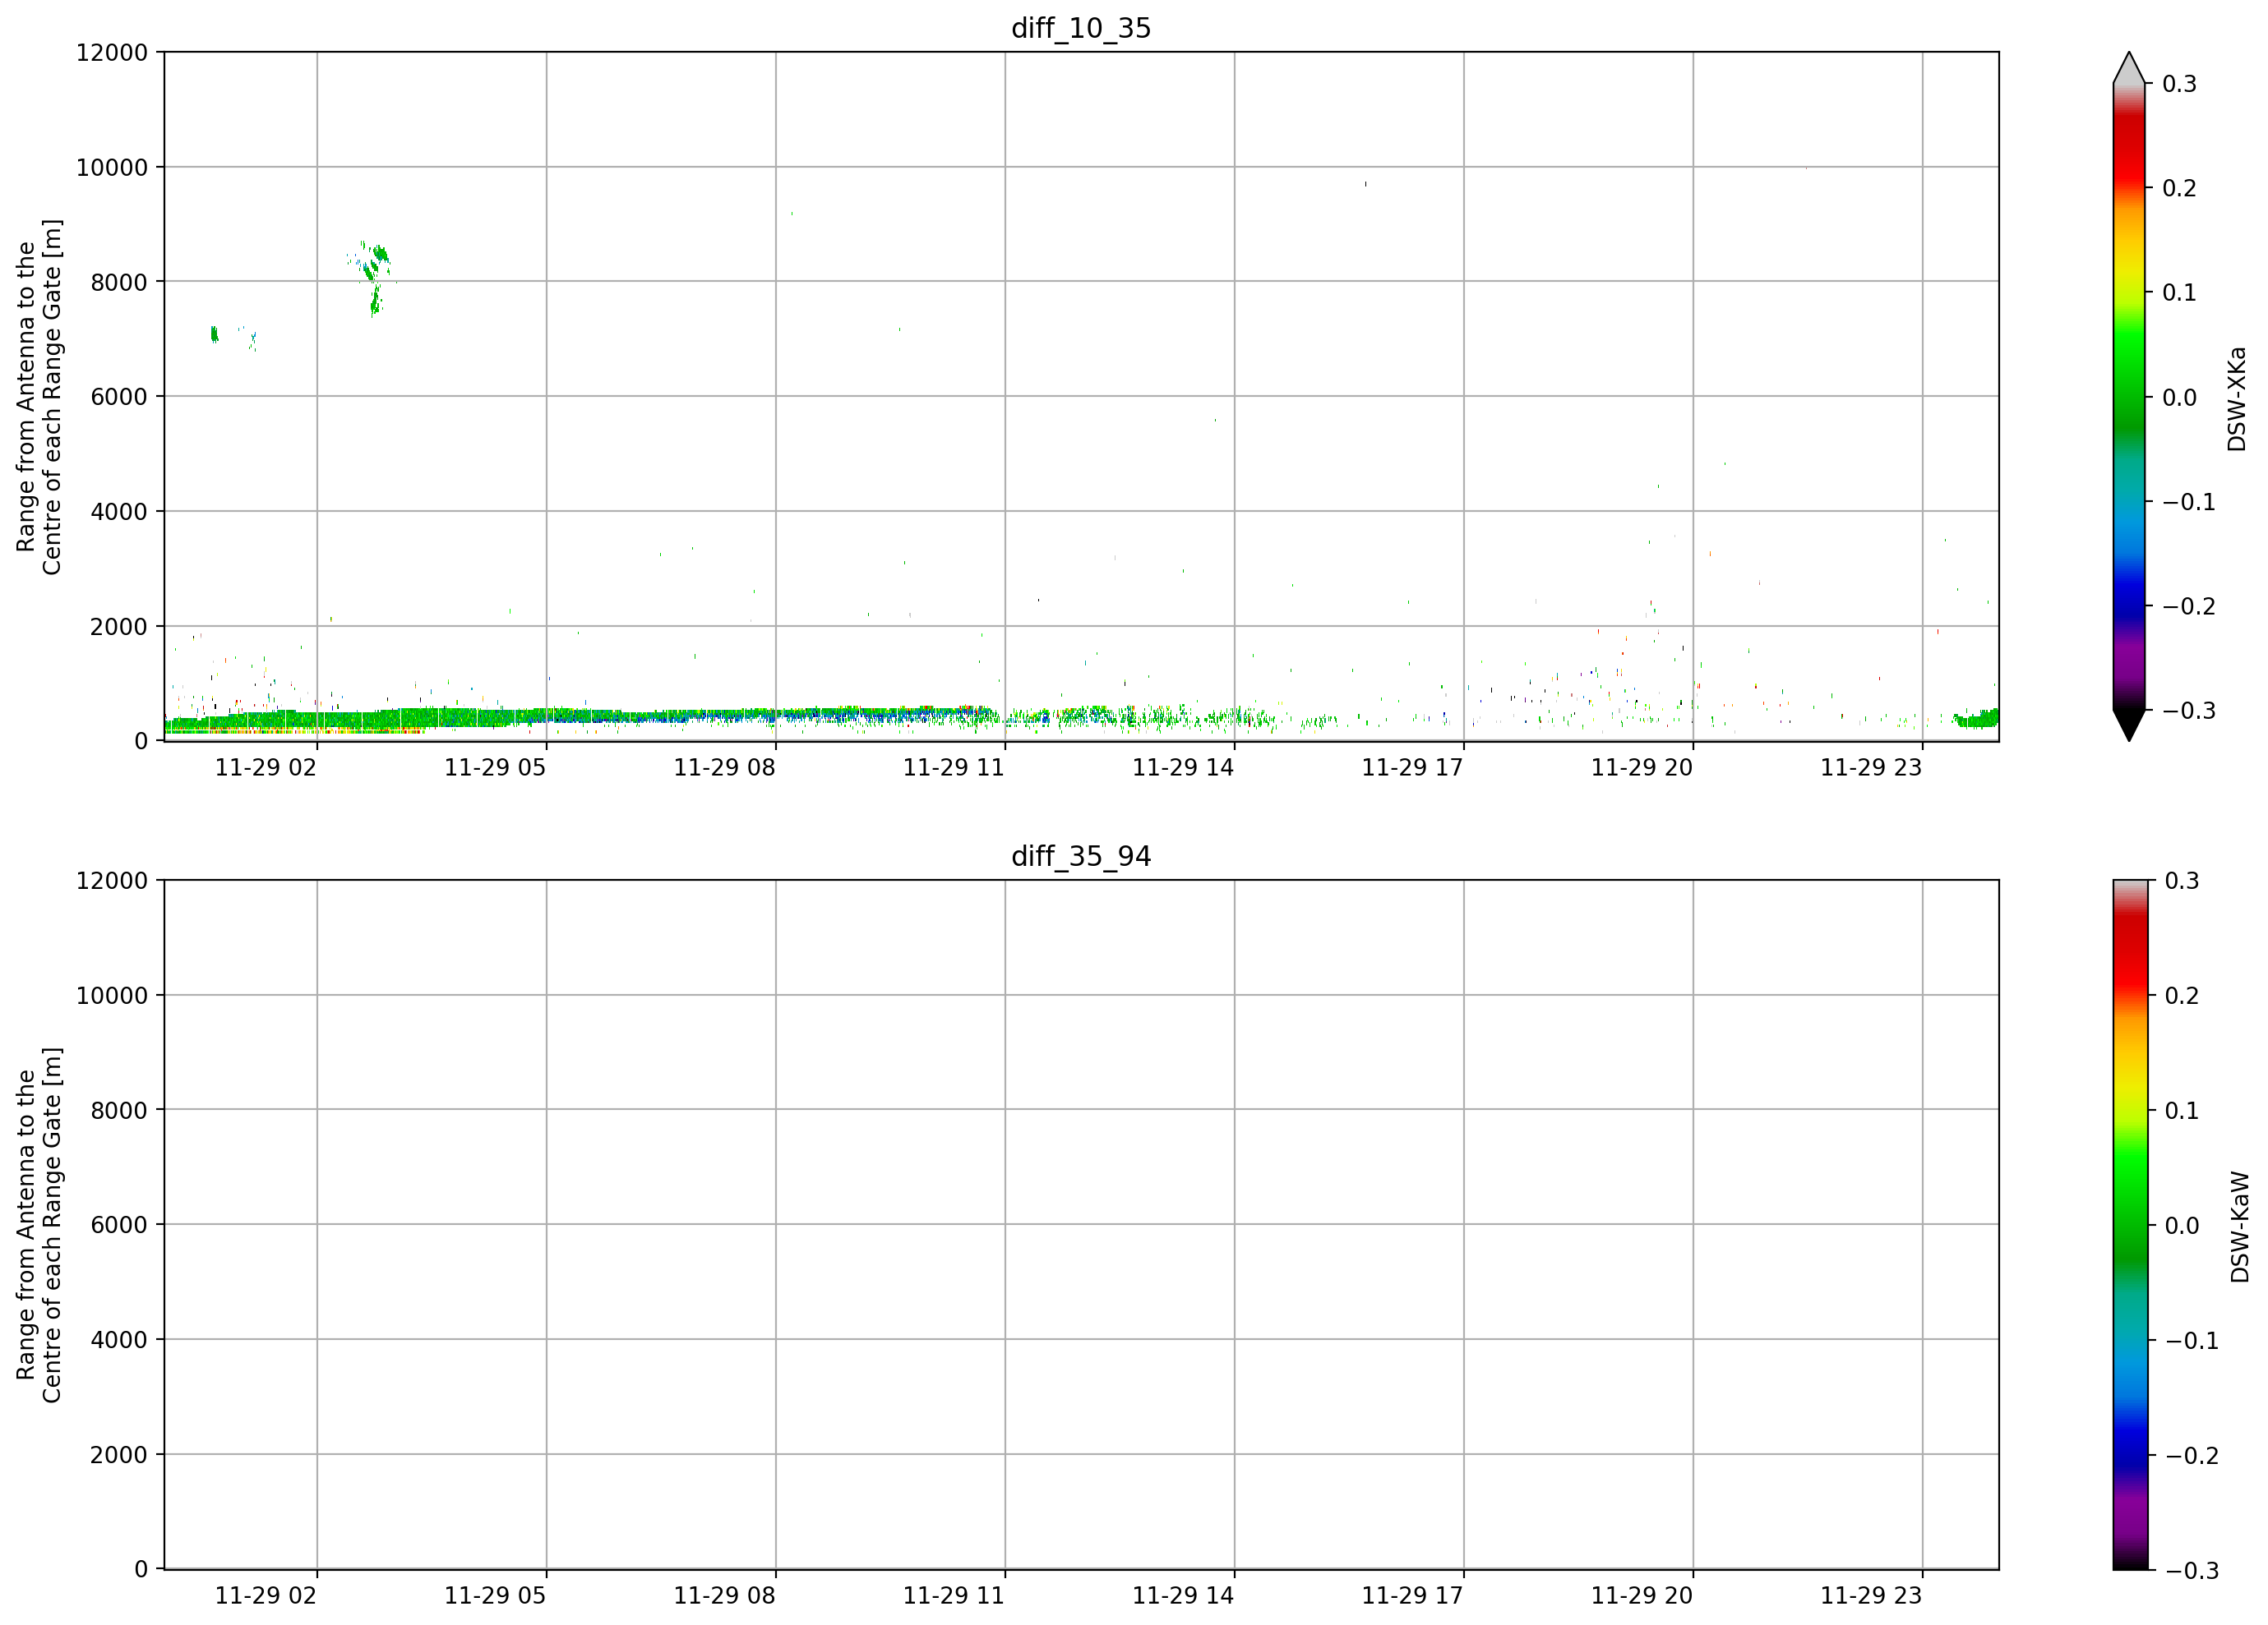Click '11-29 11' x-tick under diff_10_35 plot

tap(954, 767)
